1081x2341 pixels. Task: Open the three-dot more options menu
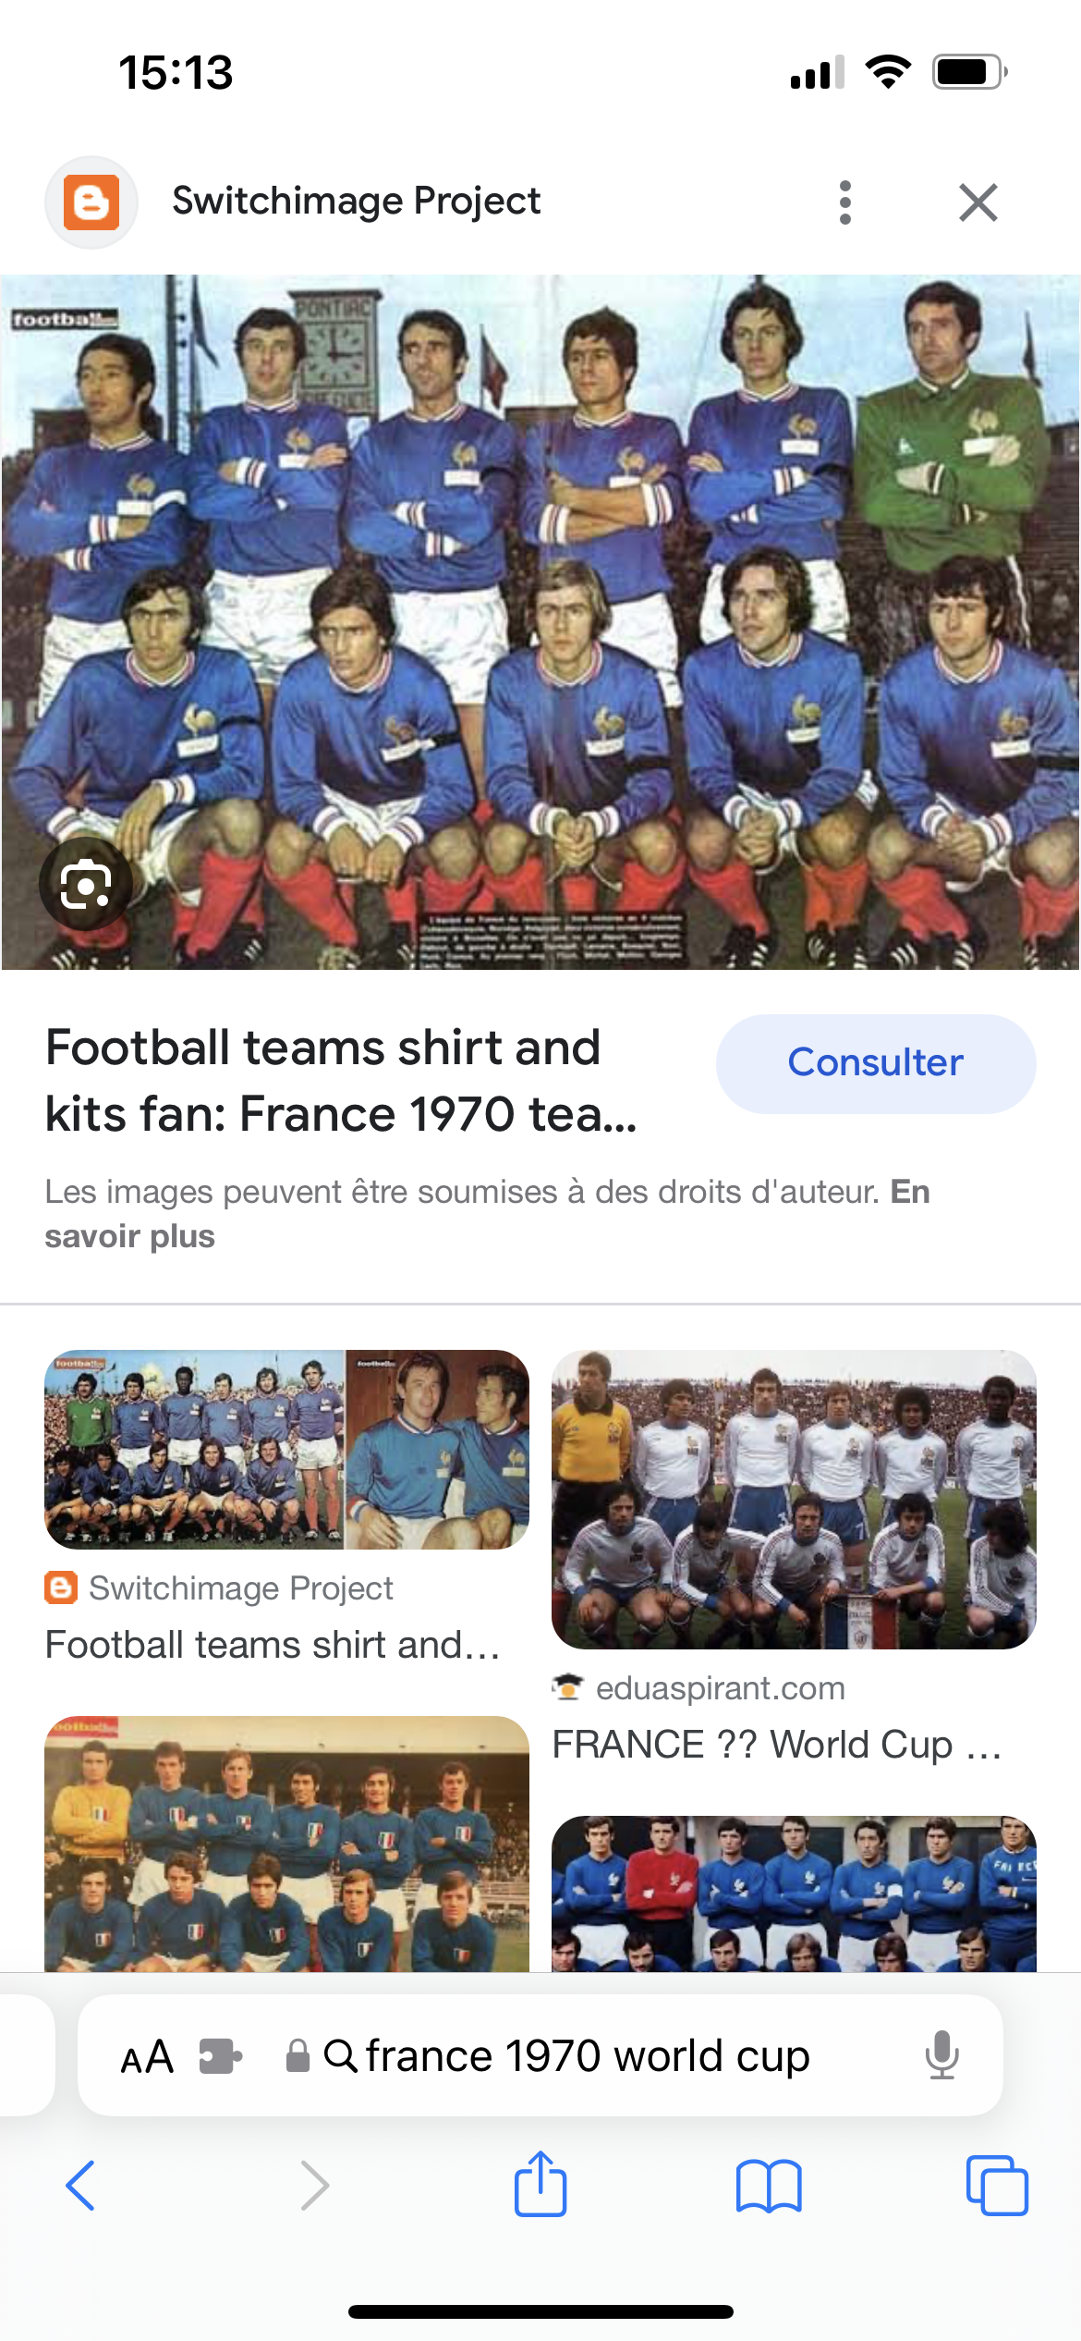click(x=844, y=202)
